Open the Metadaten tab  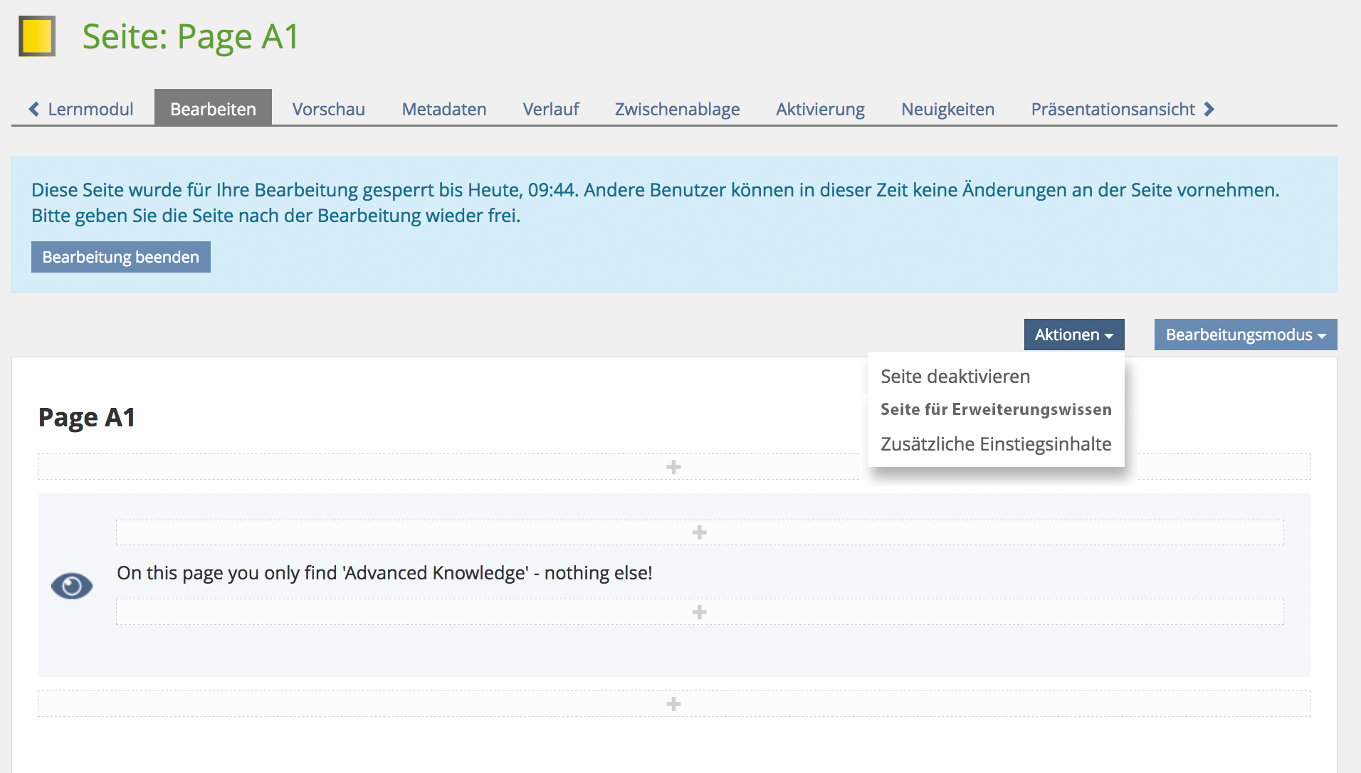point(443,109)
